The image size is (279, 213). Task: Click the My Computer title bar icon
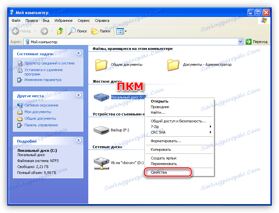(x=12, y=12)
